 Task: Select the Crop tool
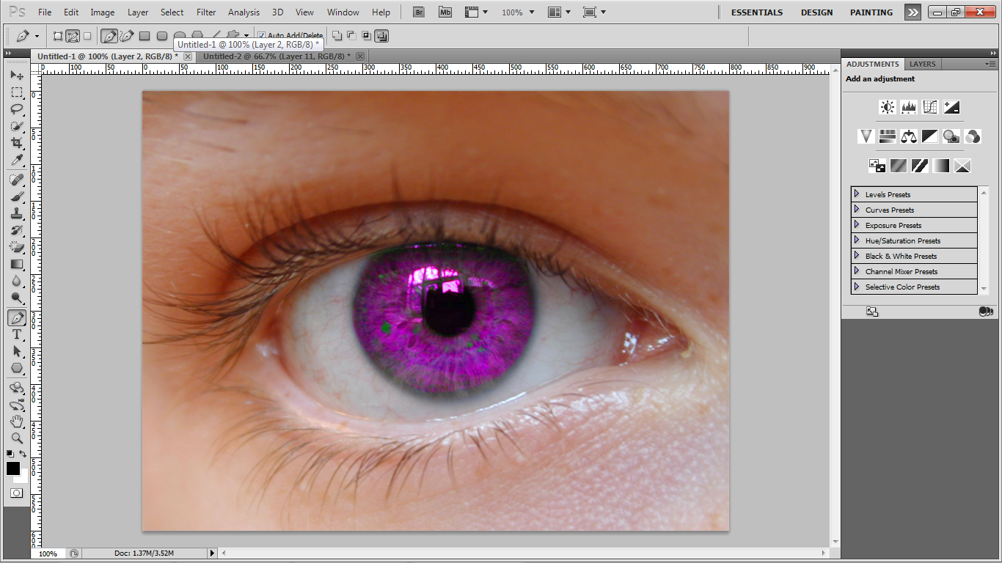16,143
